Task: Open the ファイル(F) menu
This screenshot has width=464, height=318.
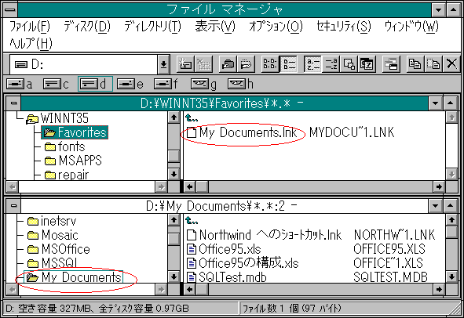Action: coord(30,27)
